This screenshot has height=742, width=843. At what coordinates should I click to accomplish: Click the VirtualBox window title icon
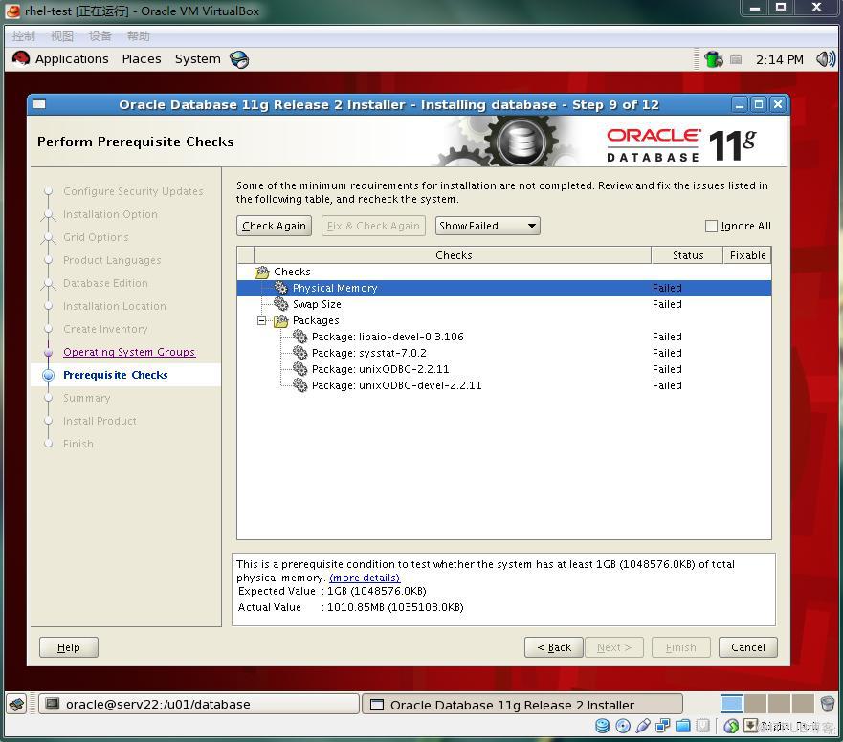(x=12, y=11)
